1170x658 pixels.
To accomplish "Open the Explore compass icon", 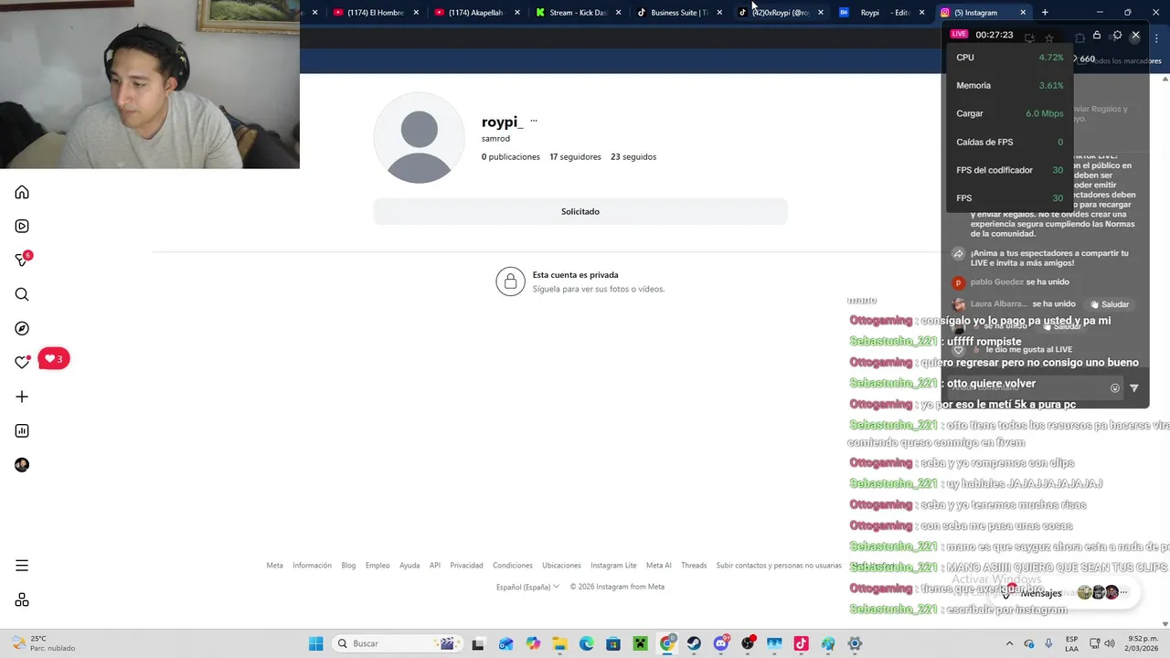I will click(22, 328).
